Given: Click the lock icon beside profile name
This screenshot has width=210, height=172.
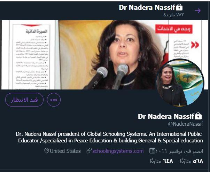Looking at the screenshot, I should pyautogui.click(x=198, y=116).
